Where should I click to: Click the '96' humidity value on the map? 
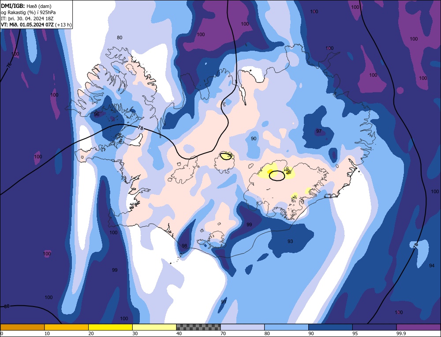[x=97, y=114]
